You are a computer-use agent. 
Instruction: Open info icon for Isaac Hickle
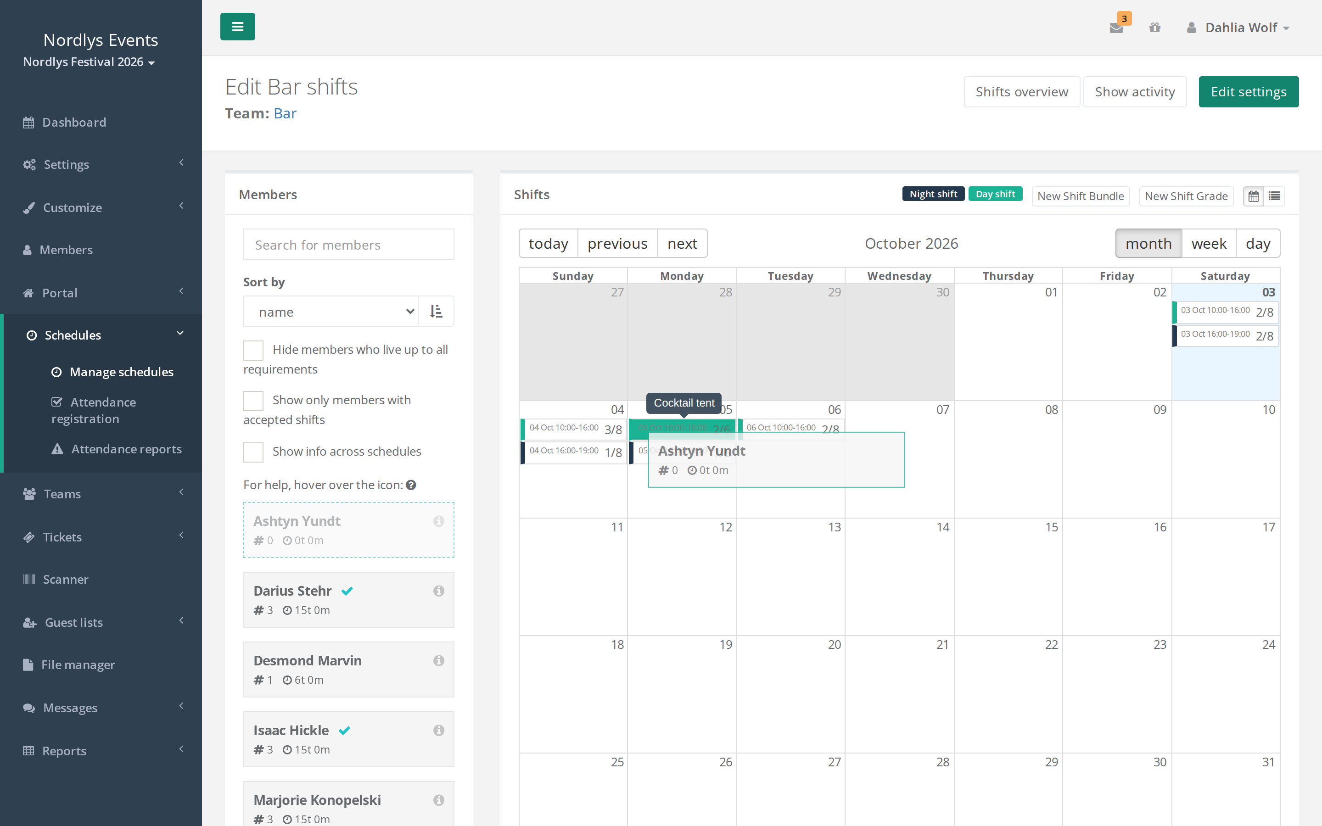point(439,731)
